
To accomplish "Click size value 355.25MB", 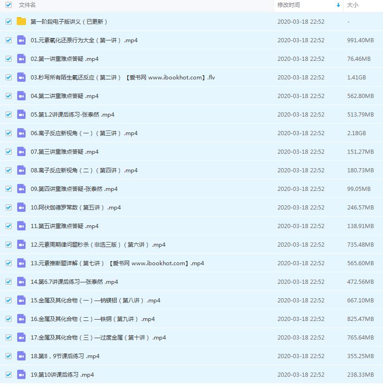I will click(360, 356).
